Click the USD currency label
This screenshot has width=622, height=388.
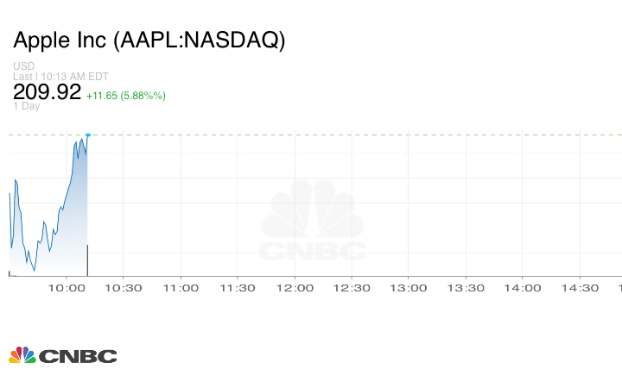[x=23, y=66]
